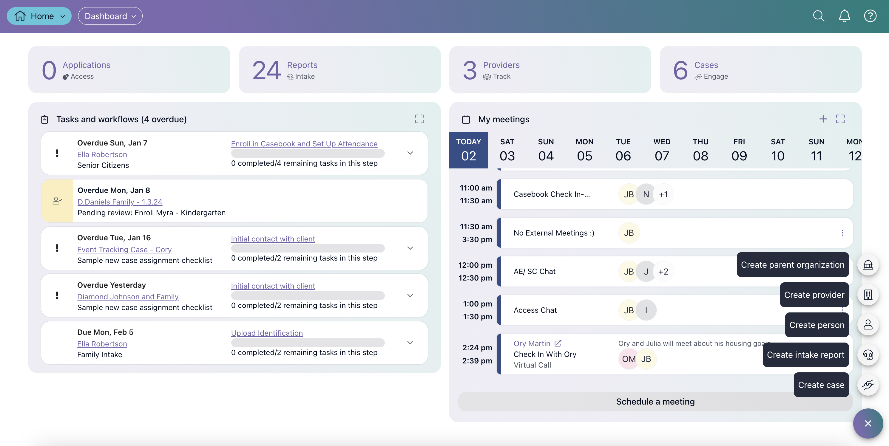Screen dimensions: 889x446
Task: Expand the Enroll in Casebook task details
Action: (x=410, y=153)
